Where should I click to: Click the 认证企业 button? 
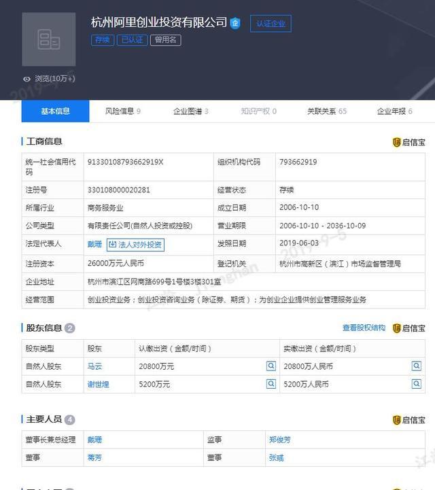271,23
